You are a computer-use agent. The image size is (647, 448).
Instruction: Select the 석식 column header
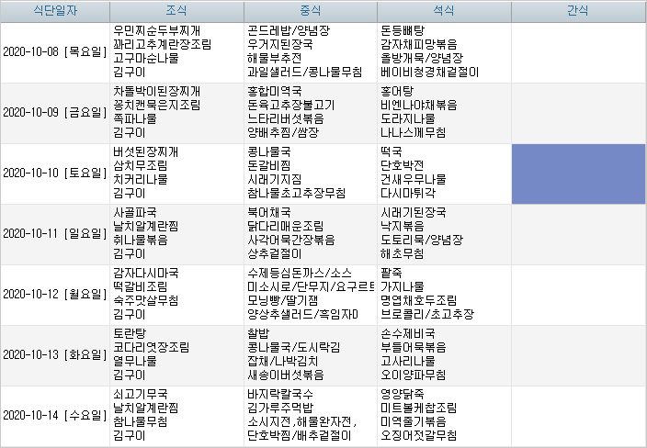(443, 11)
